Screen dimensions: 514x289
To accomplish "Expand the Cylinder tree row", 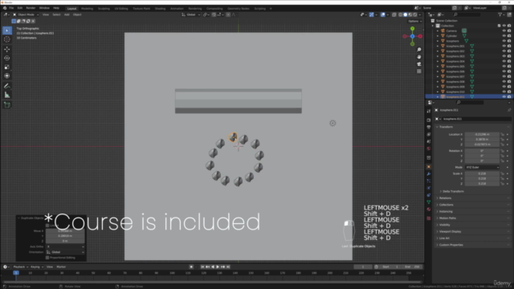I will (437, 35).
